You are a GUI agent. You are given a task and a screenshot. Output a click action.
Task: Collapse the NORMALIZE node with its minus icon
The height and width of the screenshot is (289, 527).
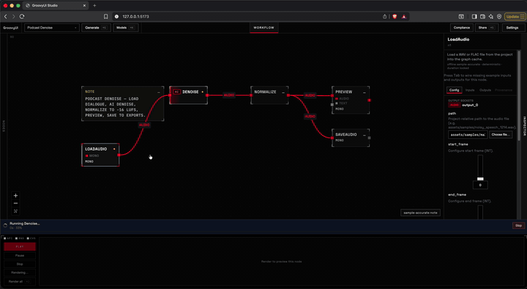click(x=283, y=92)
